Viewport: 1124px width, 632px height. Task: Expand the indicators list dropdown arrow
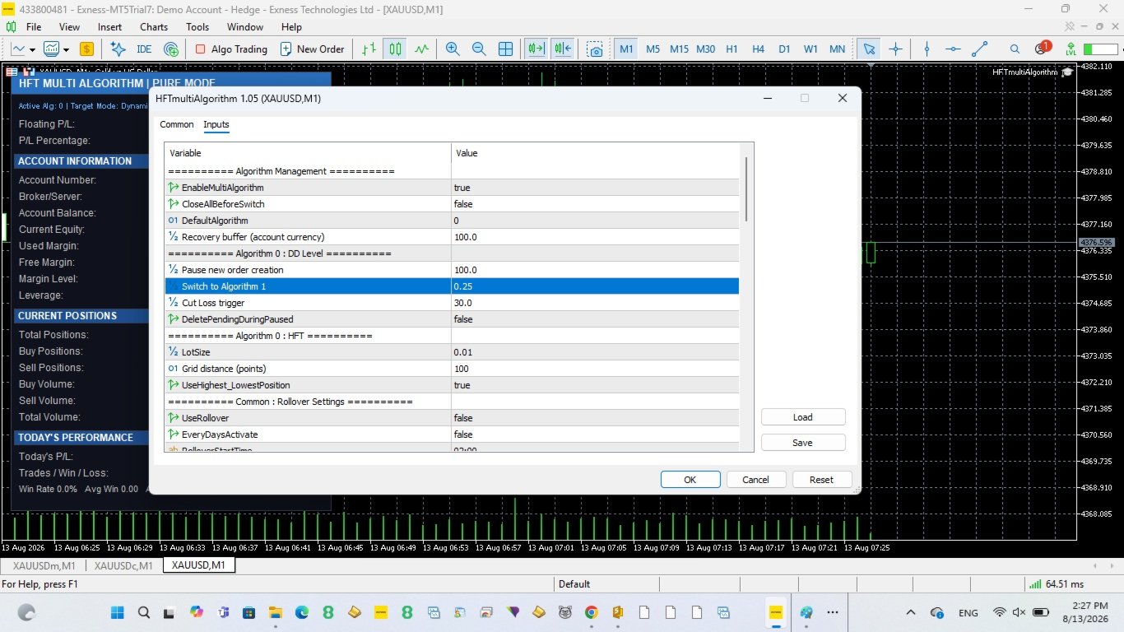(67, 49)
